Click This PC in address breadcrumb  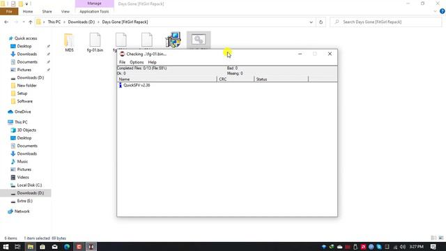[x=54, y=22]
